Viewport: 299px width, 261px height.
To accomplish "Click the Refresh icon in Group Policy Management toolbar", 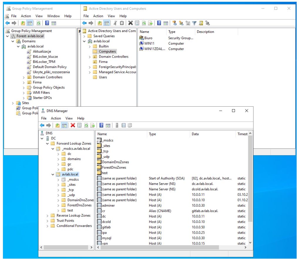I will pos(38,23).
